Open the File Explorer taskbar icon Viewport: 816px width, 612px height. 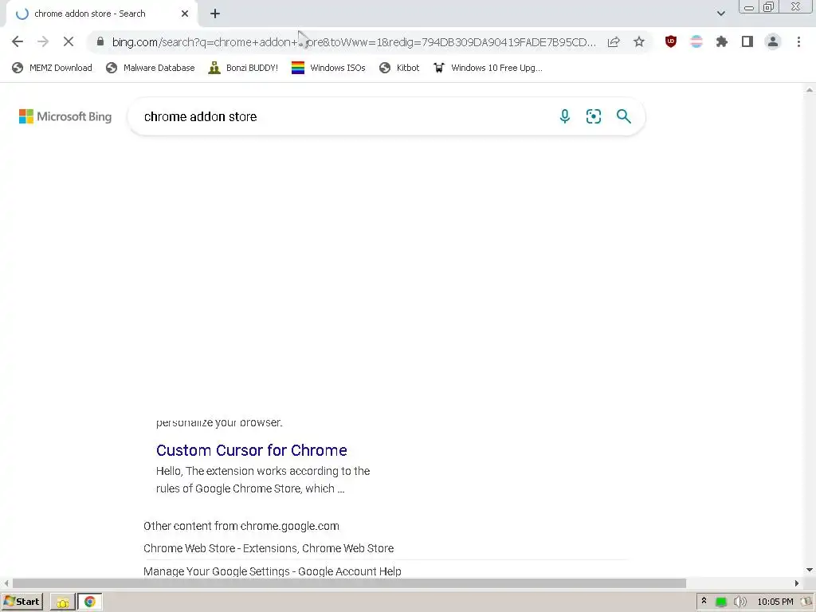pyautogui.click(x=63, y=602)
